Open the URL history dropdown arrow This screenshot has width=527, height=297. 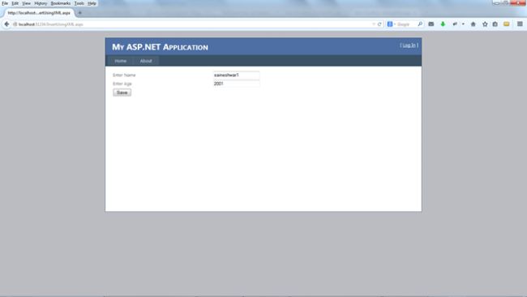pyautogui.click(x=374, y=24)
